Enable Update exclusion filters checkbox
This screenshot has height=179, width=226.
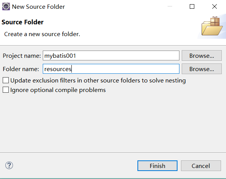tap(6, 80)
